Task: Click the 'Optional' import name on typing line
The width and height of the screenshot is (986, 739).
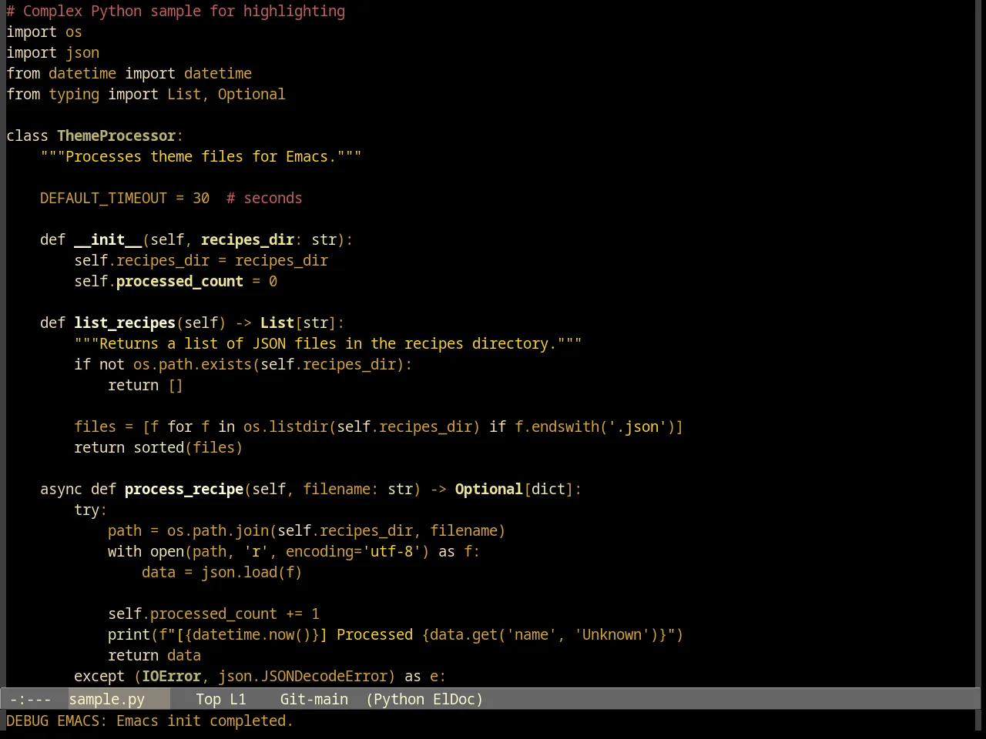Action: (x=251, y=94)
